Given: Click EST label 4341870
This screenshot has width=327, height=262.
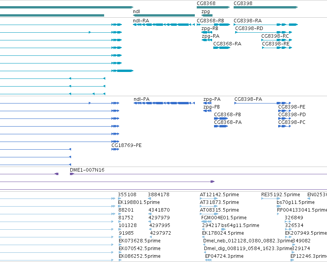Looking at the screenshot, I should pyautogui.click(x=159, y=210).
